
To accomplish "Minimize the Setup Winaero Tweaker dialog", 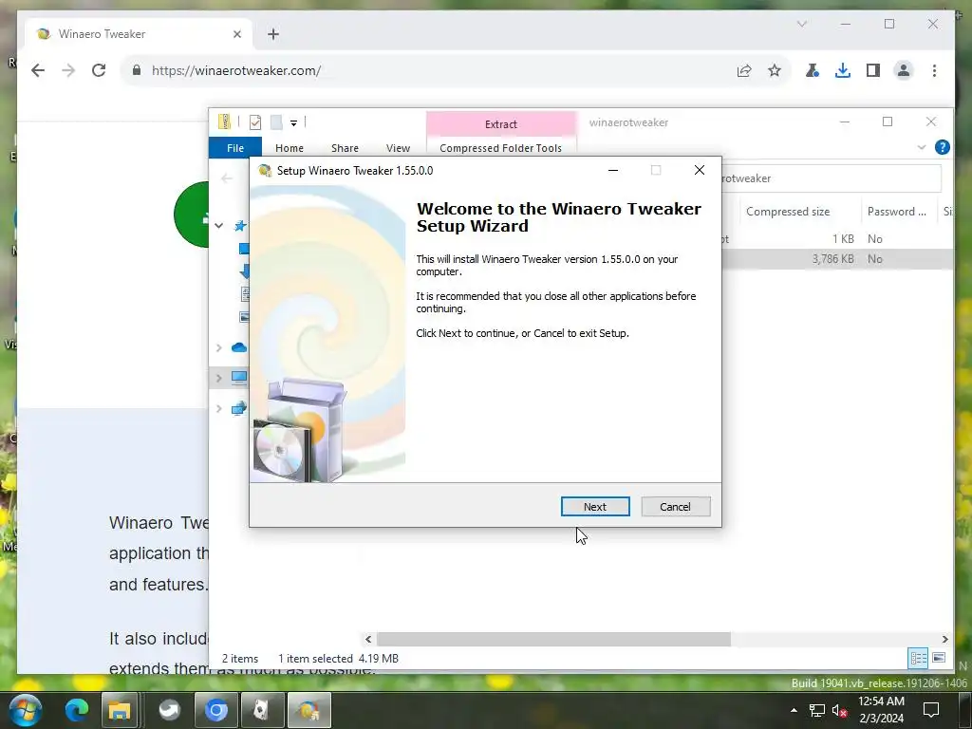I will click(x=613, y=171).
